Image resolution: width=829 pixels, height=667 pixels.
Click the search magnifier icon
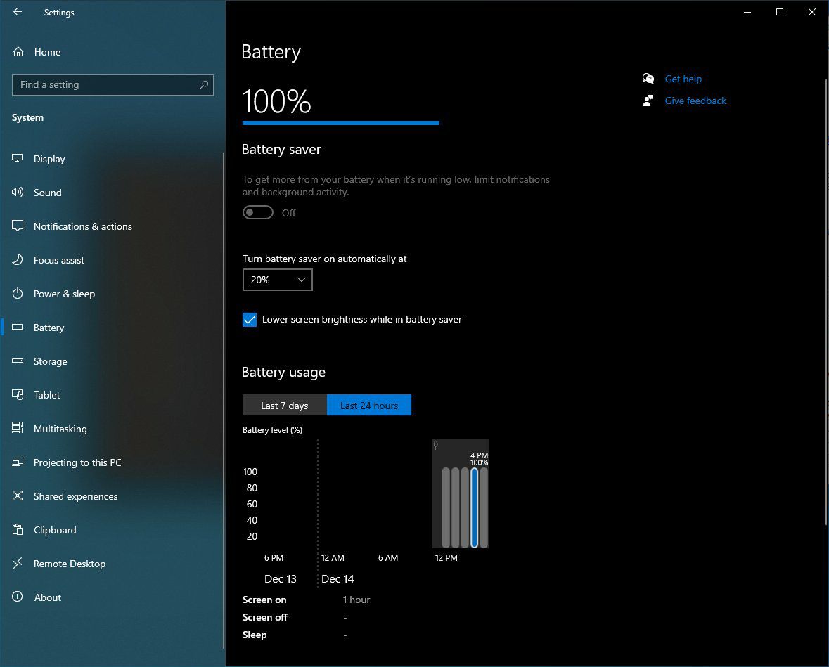203,84
